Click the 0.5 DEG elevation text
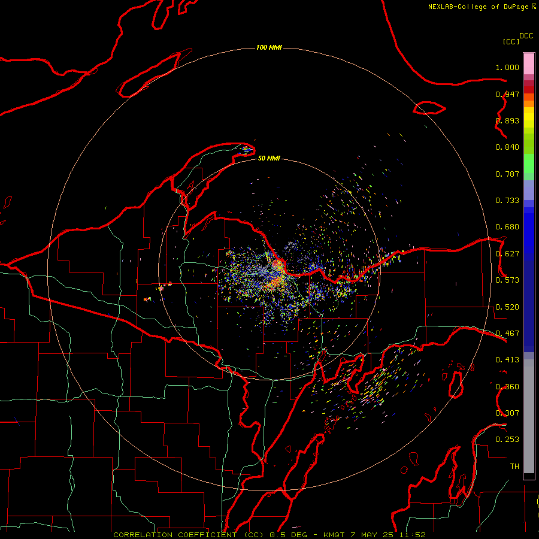The image size is (539, 539). 288,535
